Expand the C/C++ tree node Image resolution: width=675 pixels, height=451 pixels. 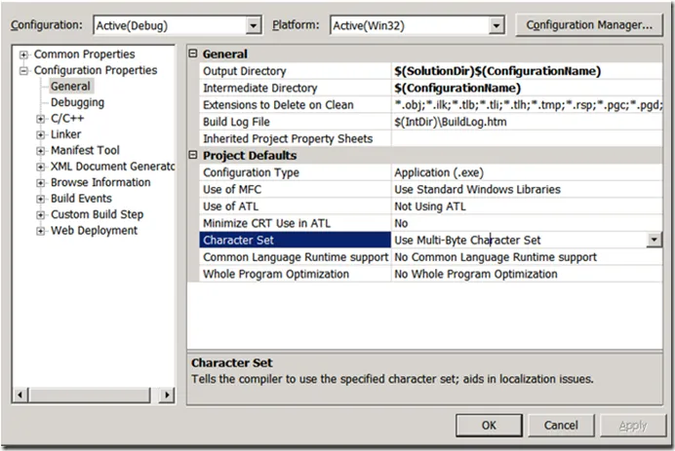coord(41,119)
